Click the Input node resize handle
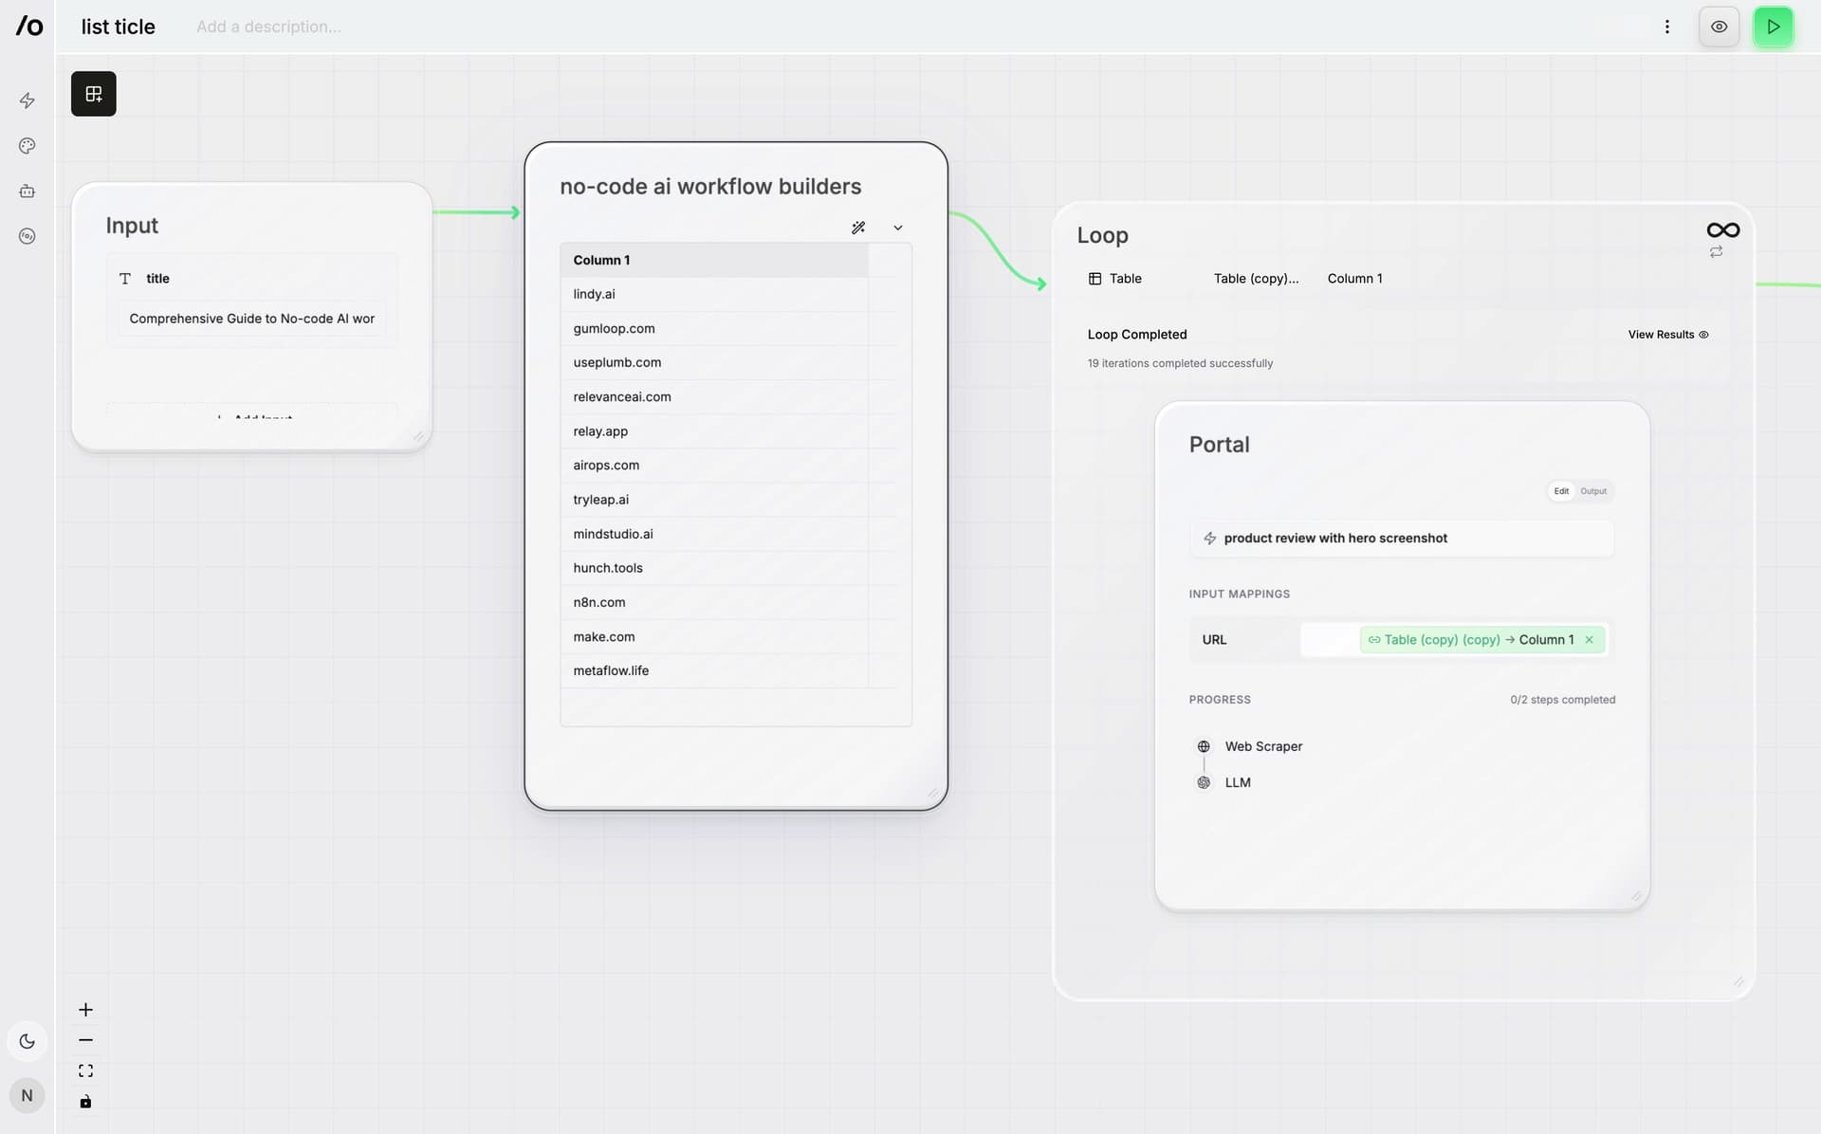This screenshot has width=1821, height=1134. (418, 436)
